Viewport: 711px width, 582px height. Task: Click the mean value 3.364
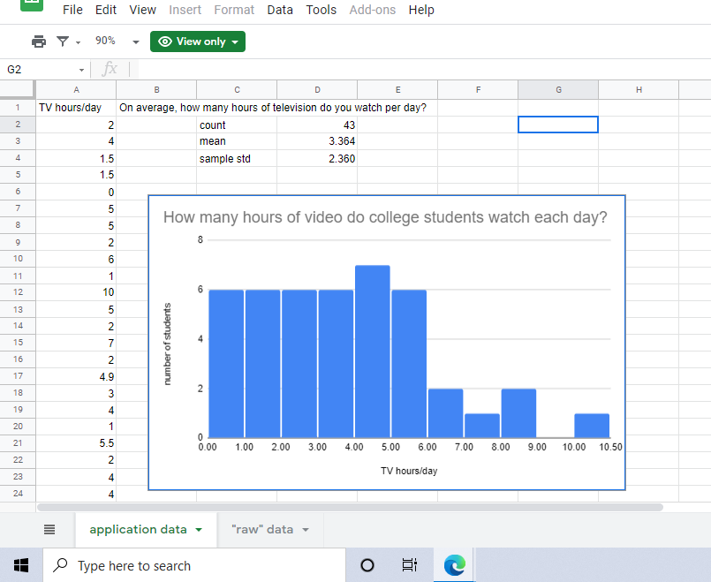[317, 141]
